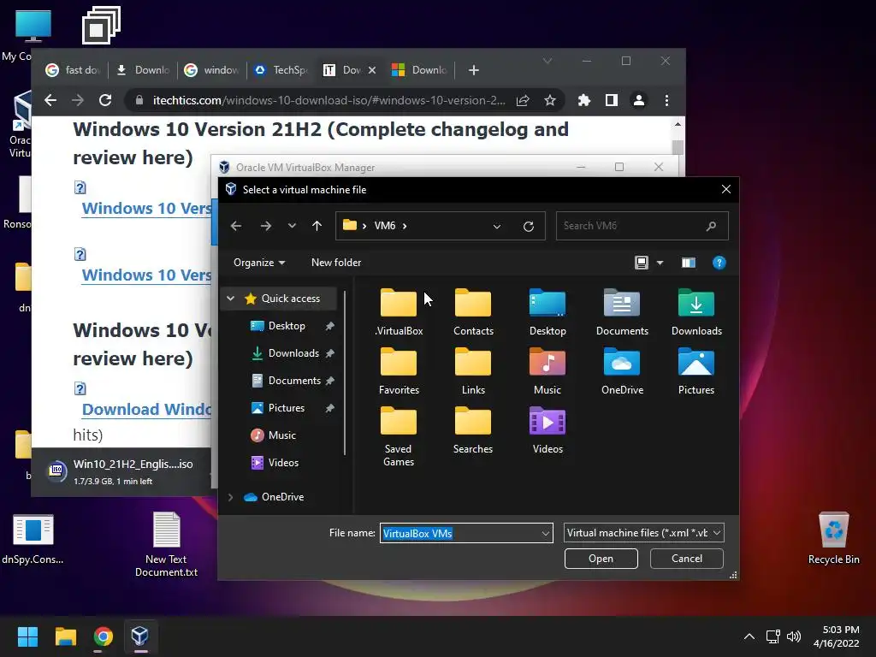This screenshot has width=876, height=657.
Task: Open Chrome tab search dropdown
Action: 547,61
